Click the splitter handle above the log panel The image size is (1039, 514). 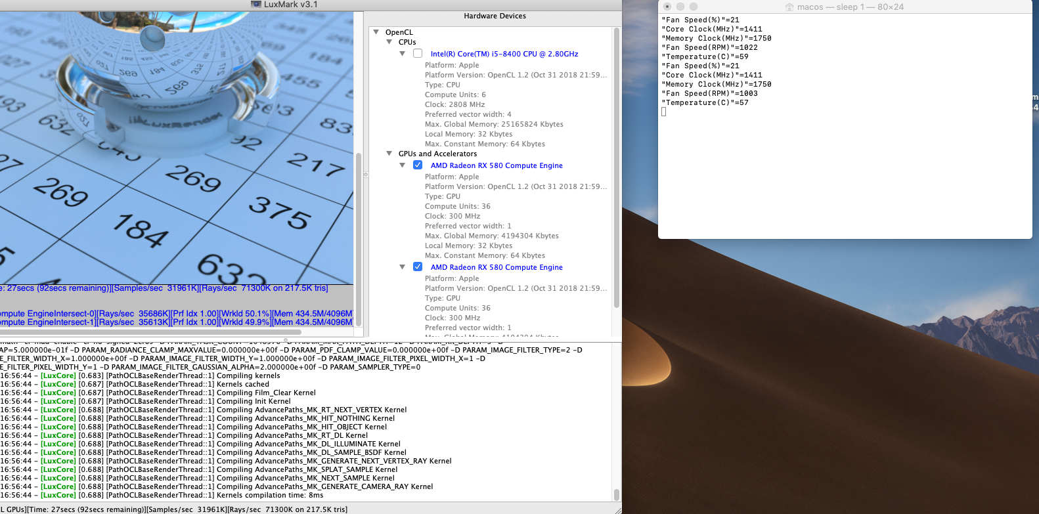coord(286,340)
